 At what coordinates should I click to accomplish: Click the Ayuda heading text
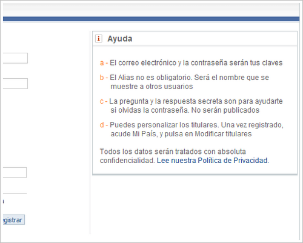click(x=120, y=39)
